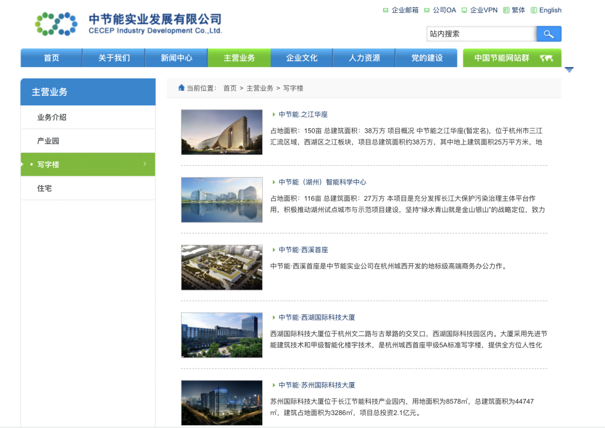Click the 西湖国际科技大厦 thumbnail image

(x=222, y=335)
